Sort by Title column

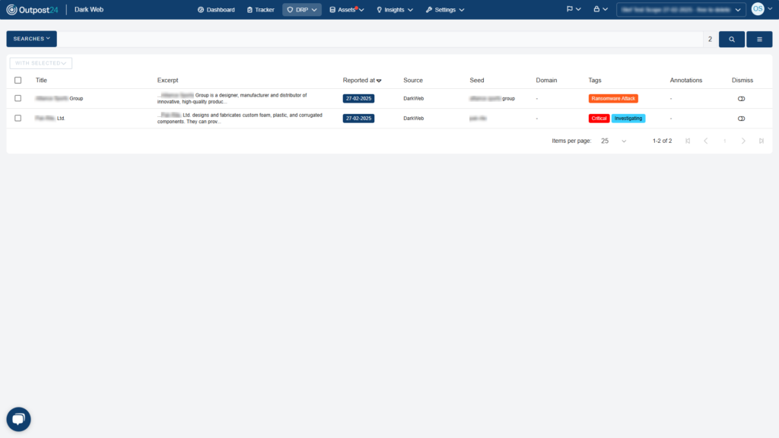coord(41,80)
